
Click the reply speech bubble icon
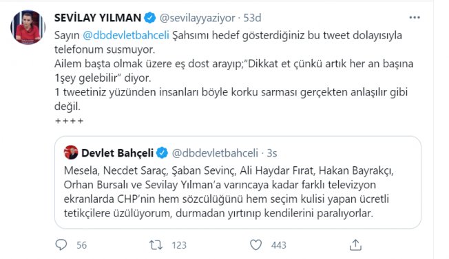61,245
